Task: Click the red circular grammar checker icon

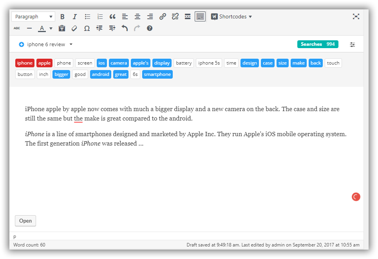Action: pos(356,197)
